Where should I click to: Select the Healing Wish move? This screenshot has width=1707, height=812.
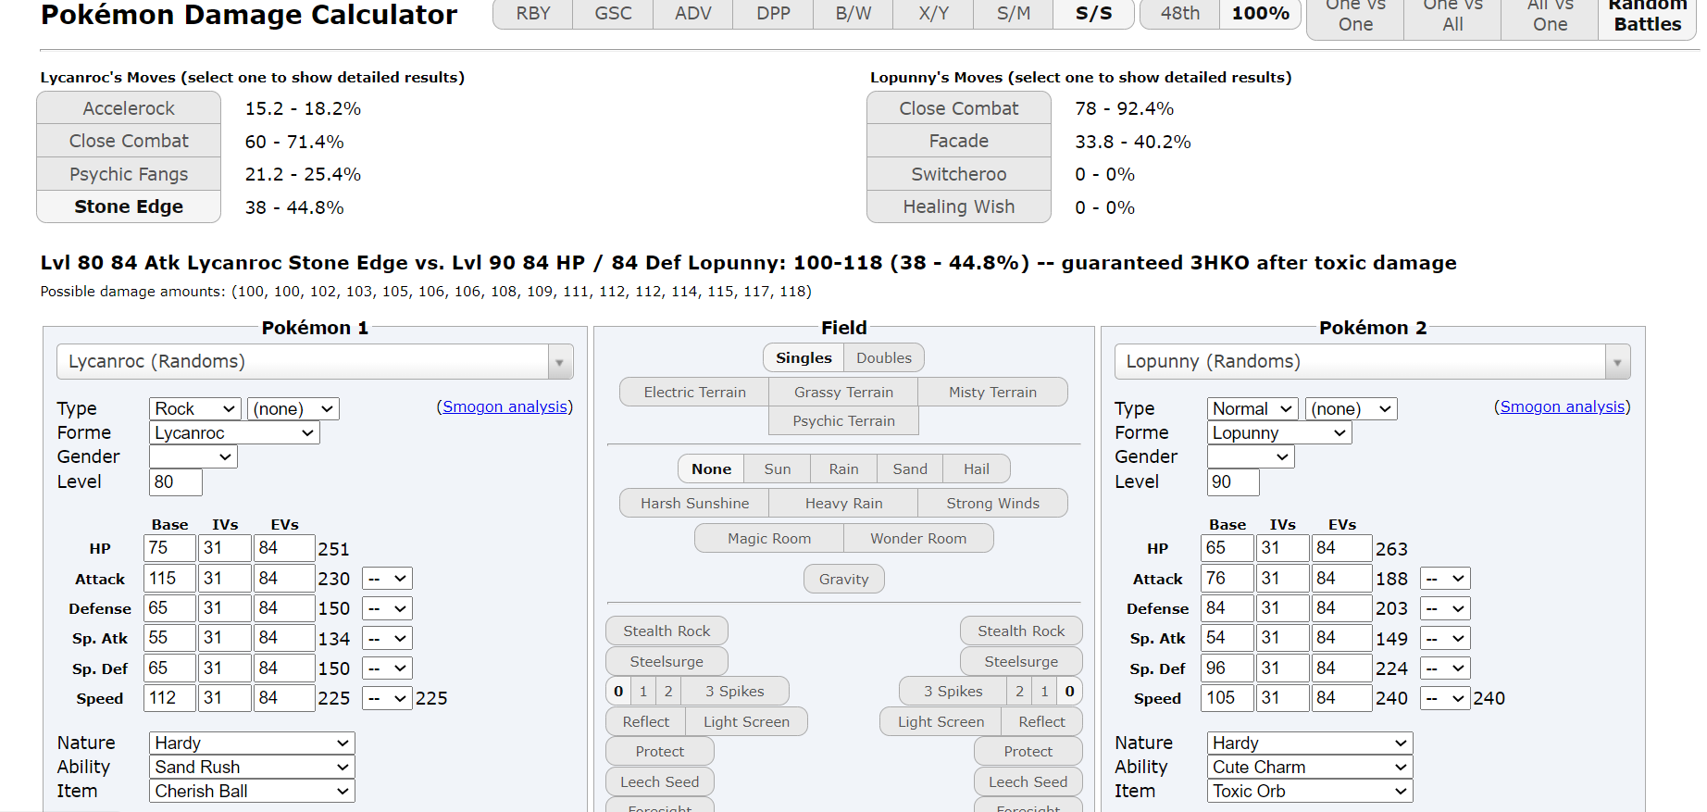coord(959,206)
